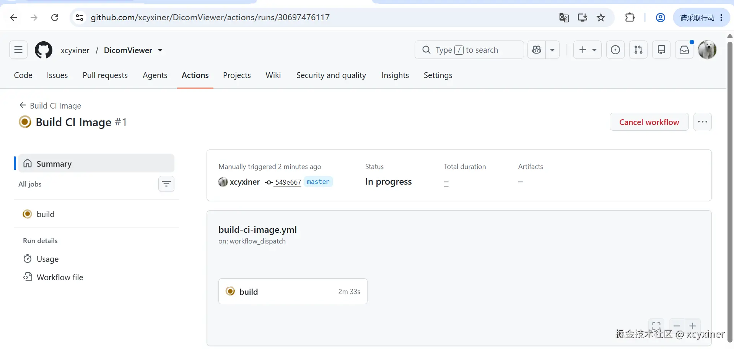Open the issues icon in header
The image size is (734, 349).
615,50
